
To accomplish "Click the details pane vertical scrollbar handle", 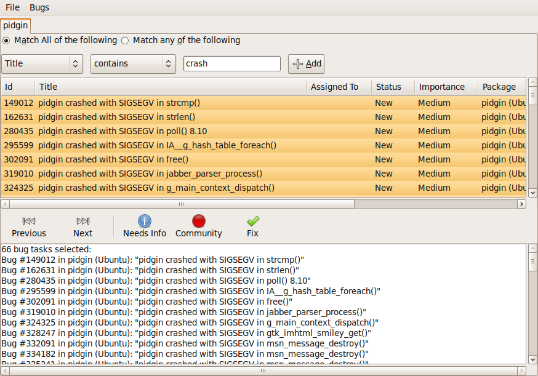I will click(532, 261).
